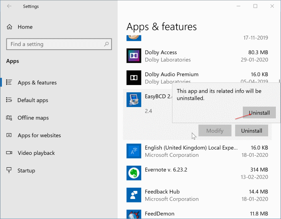Click the 80.3 MB size value
Screen dimensions: 281x219
point(258,52)
